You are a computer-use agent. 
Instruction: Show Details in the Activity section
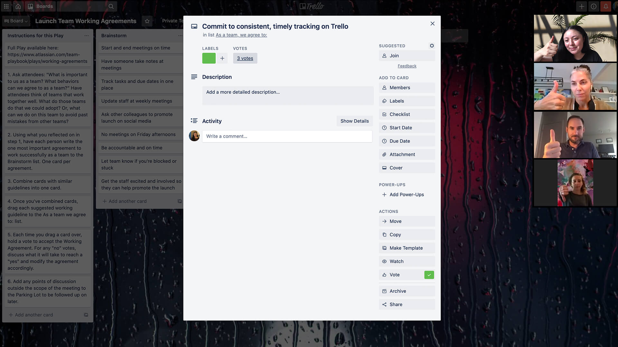click(354, 121)
